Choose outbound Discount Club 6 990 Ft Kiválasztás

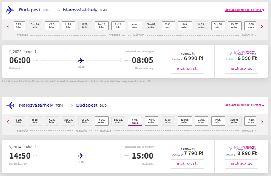[241, 69]
